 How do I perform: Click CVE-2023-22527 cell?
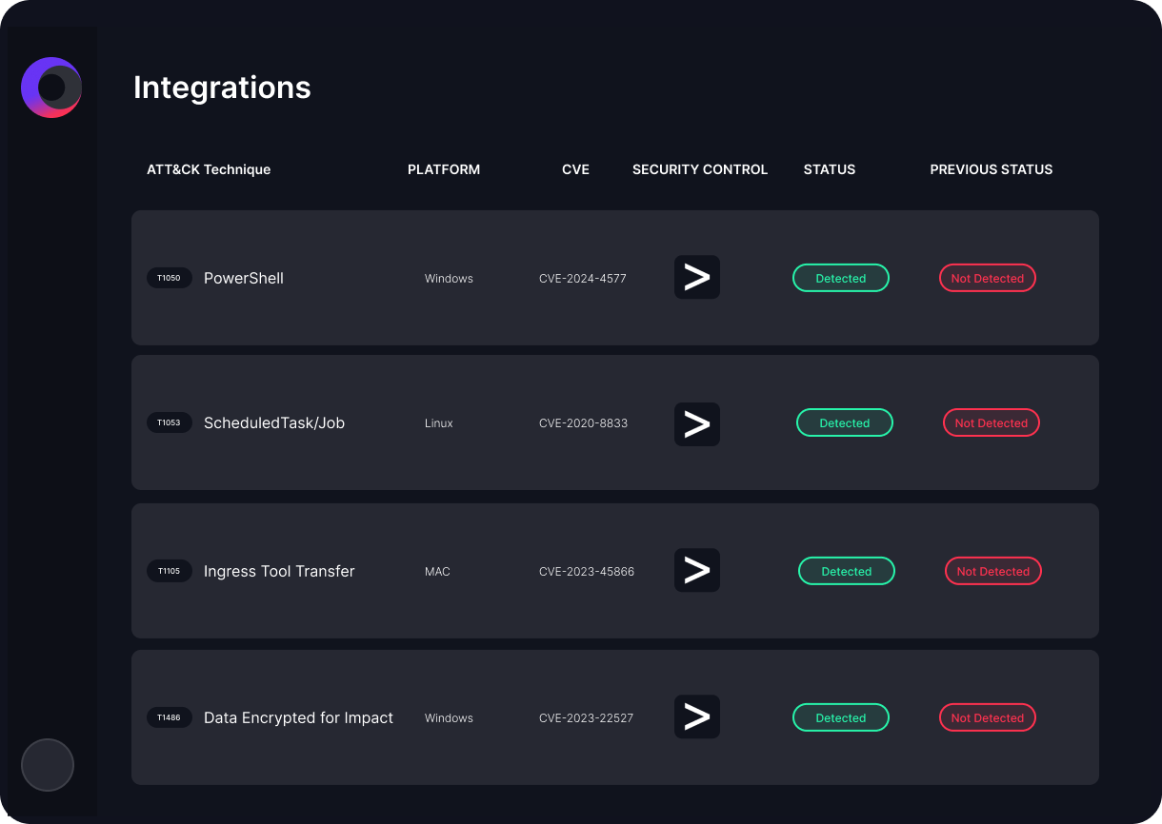pos(586,718)
